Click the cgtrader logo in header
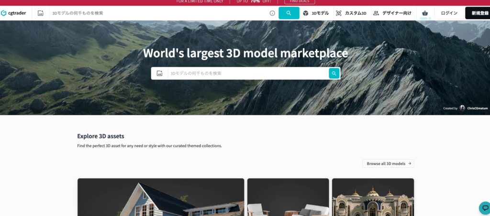This screenshot has width=490, height=216. [x=13, y=13]
